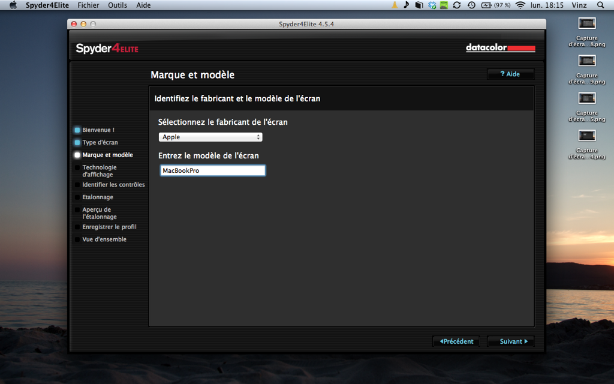Image resolution: width=614 pixels, height=384 pixels.
Task: Select the Etalonnage step in sidebar
Action: tap(97, 197)
